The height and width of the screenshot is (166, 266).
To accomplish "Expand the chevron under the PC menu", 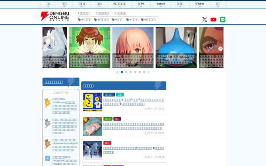I will [120, 6].
